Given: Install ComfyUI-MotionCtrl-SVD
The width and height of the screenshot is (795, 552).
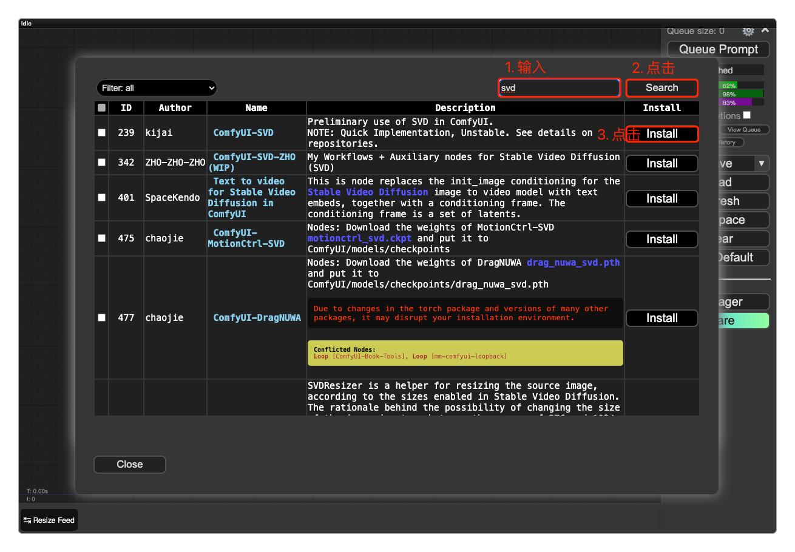Looking at the screenshot, I should (x=661, y=239).
